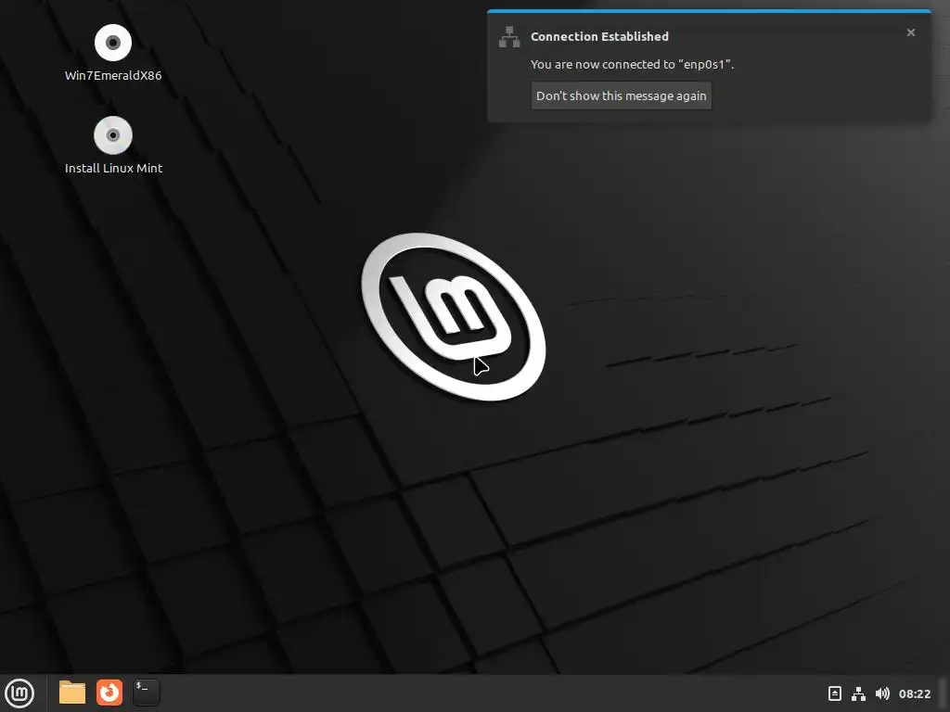This screenshot has width=950, height=712.
Task: Click the "Connection Established" notification title
Action: coord(600,36)
